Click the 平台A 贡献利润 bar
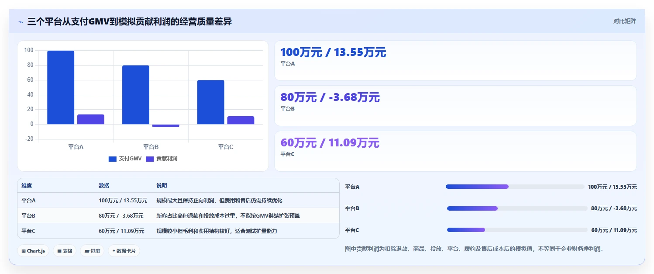Image resolution: width=654 pixels, height=274 pixels. 91,119
